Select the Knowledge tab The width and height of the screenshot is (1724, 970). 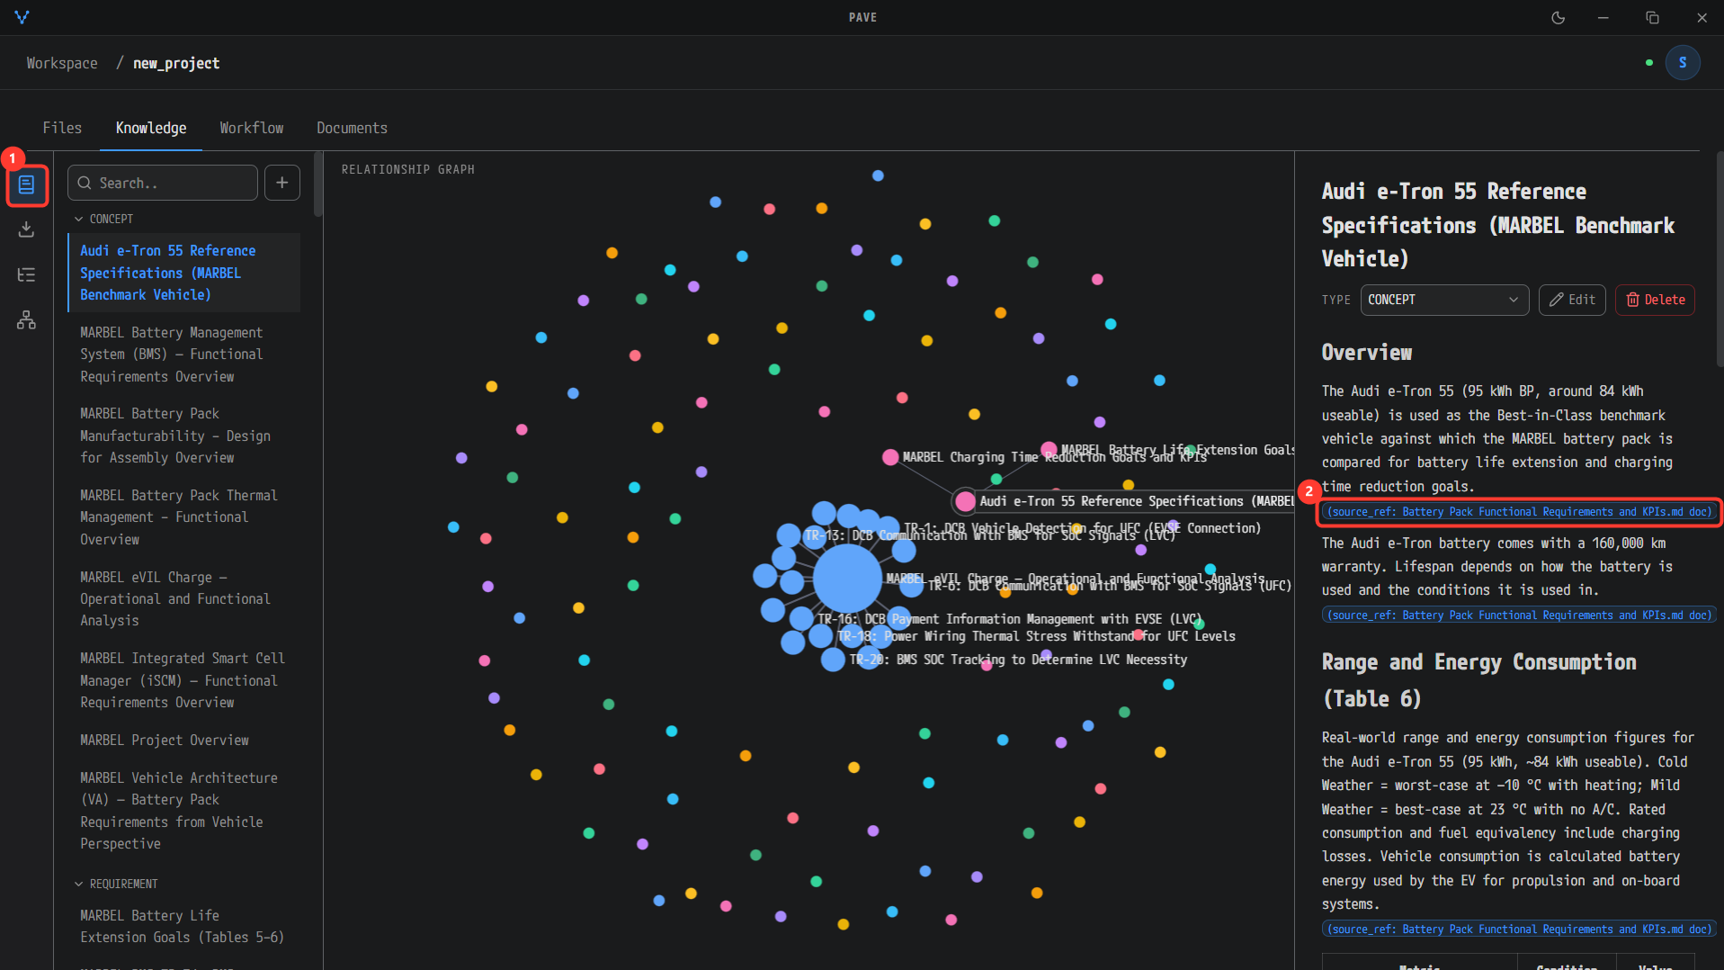point(151,128)
